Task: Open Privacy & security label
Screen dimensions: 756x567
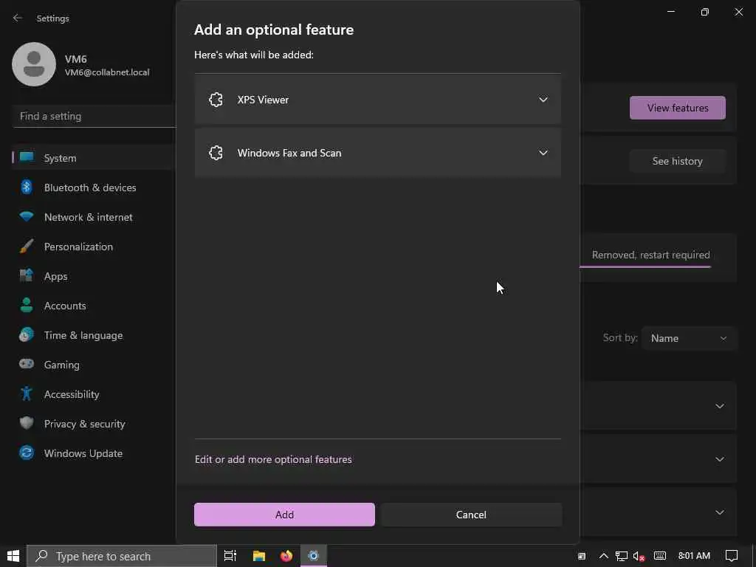Action: 84,424
